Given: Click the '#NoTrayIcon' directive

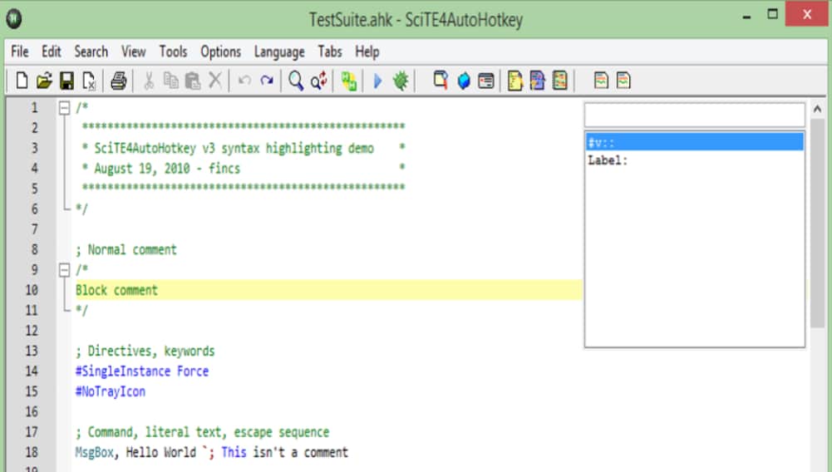Looking at the screenshot, I should point(111,391).
